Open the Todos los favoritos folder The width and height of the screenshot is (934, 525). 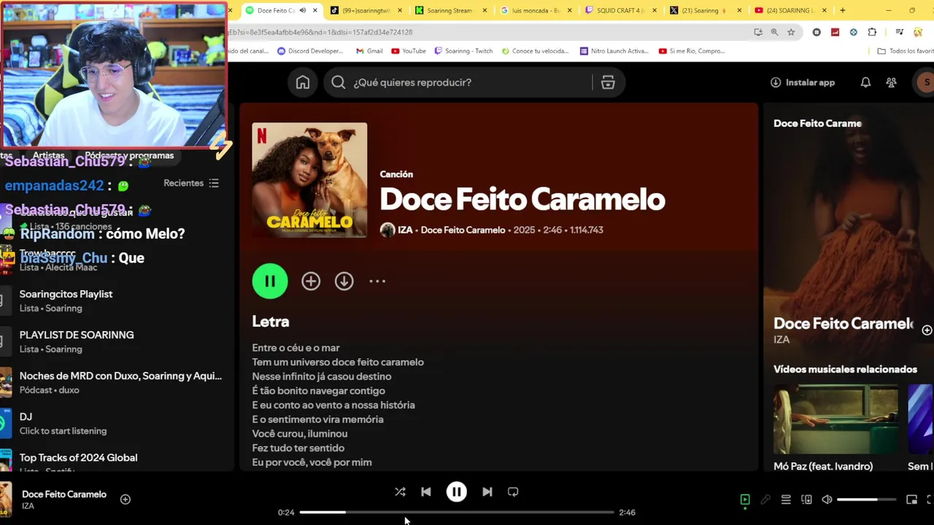[906, 51]
